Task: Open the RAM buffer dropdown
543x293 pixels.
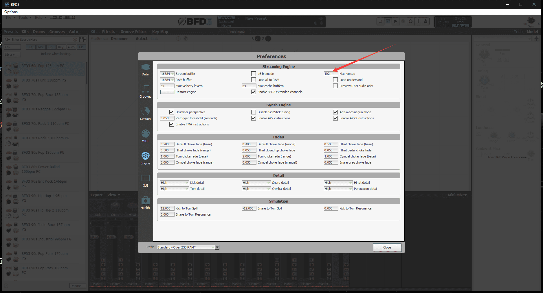Action: click(167, 80)
